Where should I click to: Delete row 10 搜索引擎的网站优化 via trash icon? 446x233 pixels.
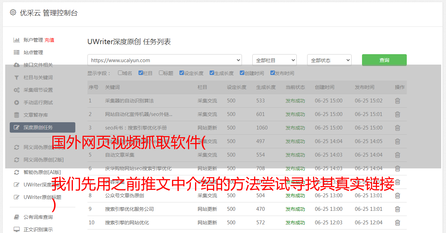[397, 223]
